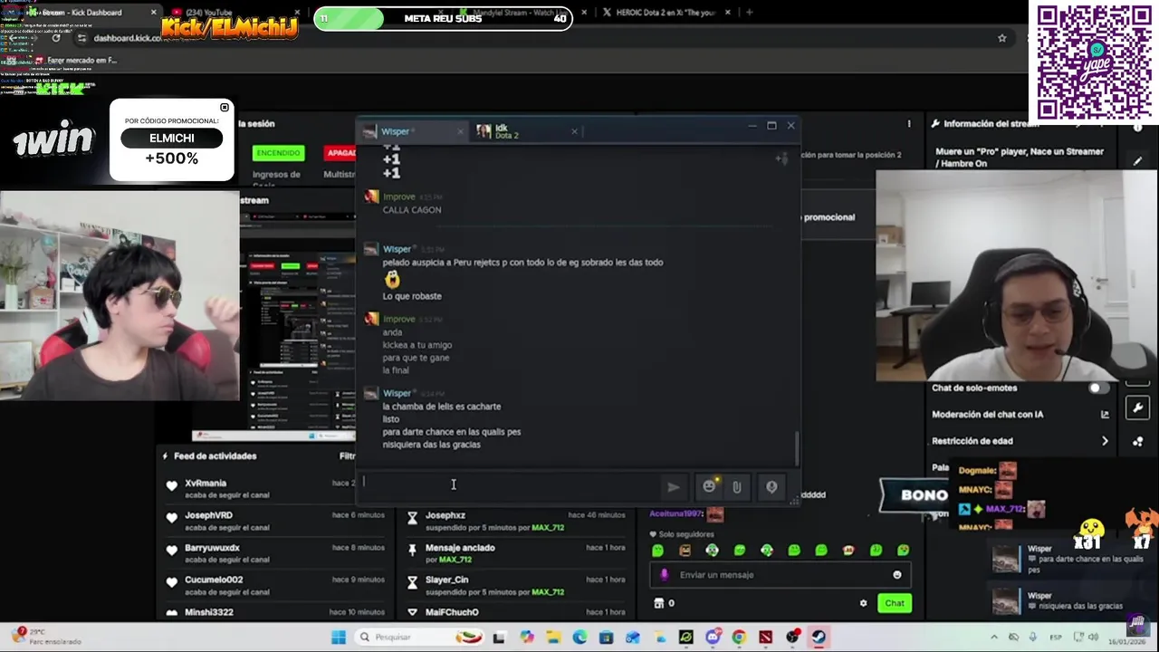The width and height of the screenshot is (1159, 652).
Task: Open Microsoft Edge from taskbar
Action: [x=579, y=638]
